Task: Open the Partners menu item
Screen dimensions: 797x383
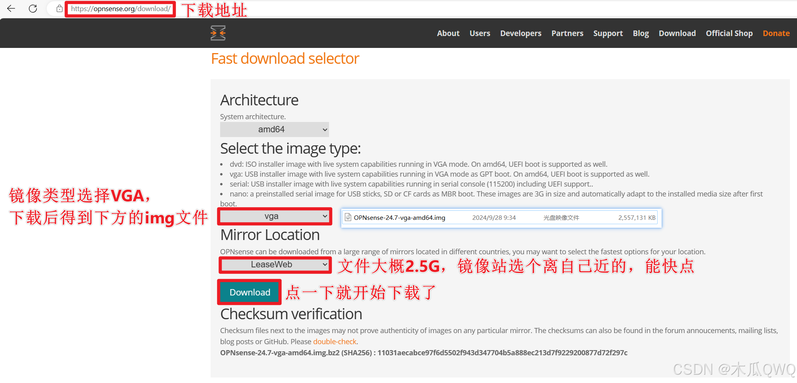Action: click(x=567, y=33)
